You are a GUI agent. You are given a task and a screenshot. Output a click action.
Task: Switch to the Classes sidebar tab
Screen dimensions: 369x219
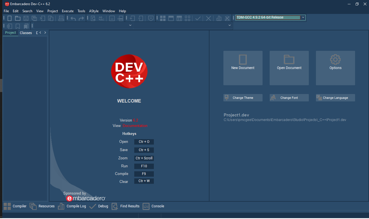26,33
